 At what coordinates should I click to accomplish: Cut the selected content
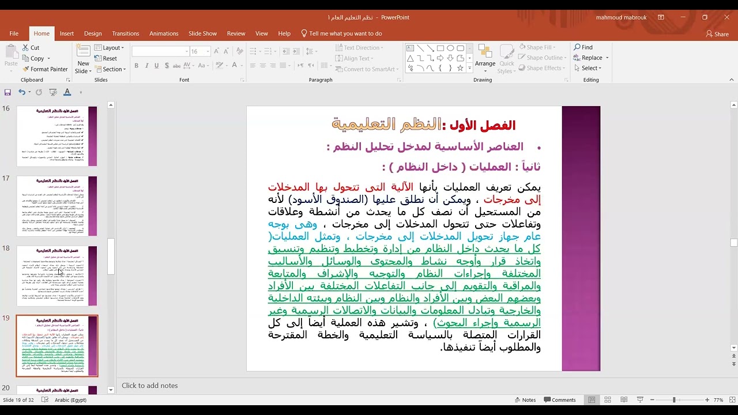(x=31, y=48)
